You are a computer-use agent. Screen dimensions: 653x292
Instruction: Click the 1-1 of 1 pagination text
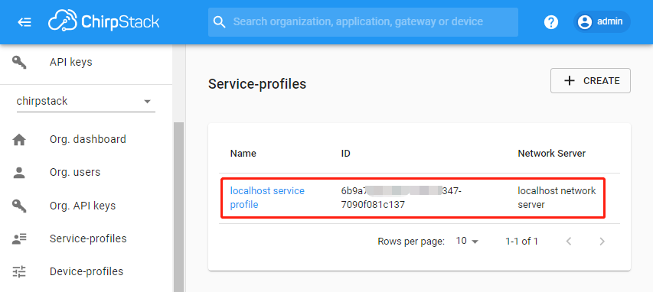(521, 242)
